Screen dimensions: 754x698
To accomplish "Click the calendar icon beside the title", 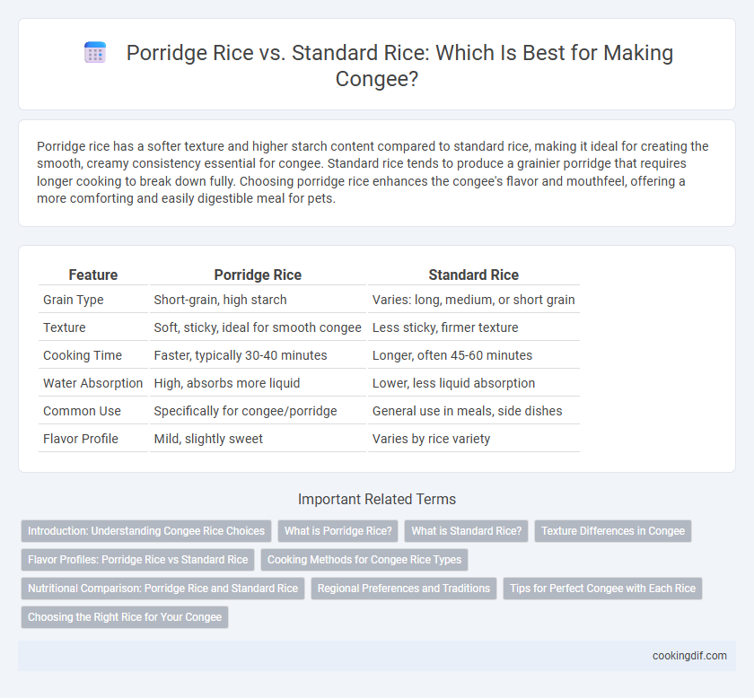I will coord(95,52).
